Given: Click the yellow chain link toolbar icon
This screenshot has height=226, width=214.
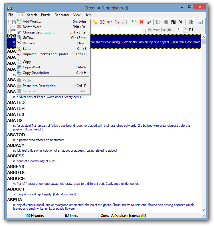Looking at the screenshot, I should coord(95,22).
